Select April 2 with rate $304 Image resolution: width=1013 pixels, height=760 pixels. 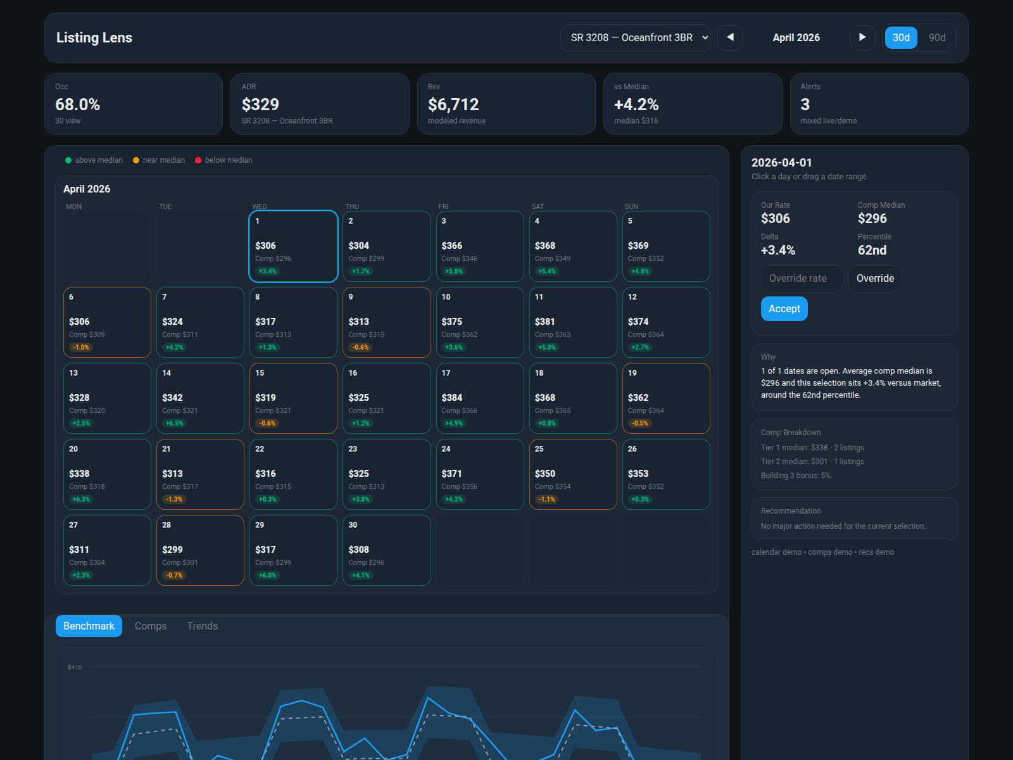coord(387,246)
